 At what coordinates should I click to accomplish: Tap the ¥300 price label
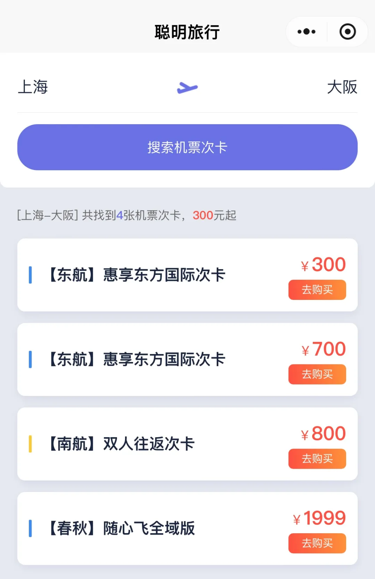tap(323, 265)
